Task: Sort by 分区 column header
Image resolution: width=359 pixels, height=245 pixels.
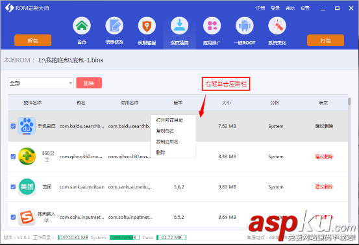Action: click(x=275, y=103)
